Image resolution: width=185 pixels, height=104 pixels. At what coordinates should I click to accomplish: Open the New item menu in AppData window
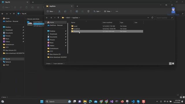[x=50, y=11]
